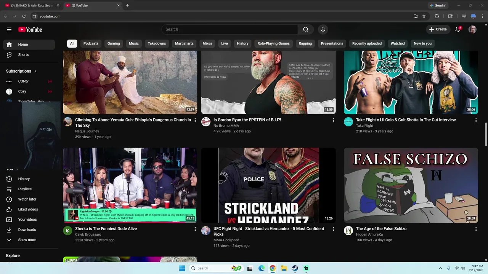This screenshot has height=274, width=488.
Task: Open Downloads in sidebar
Action: coord(29,229)
